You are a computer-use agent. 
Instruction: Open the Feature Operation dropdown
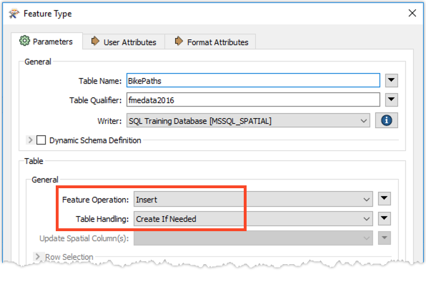253,199
